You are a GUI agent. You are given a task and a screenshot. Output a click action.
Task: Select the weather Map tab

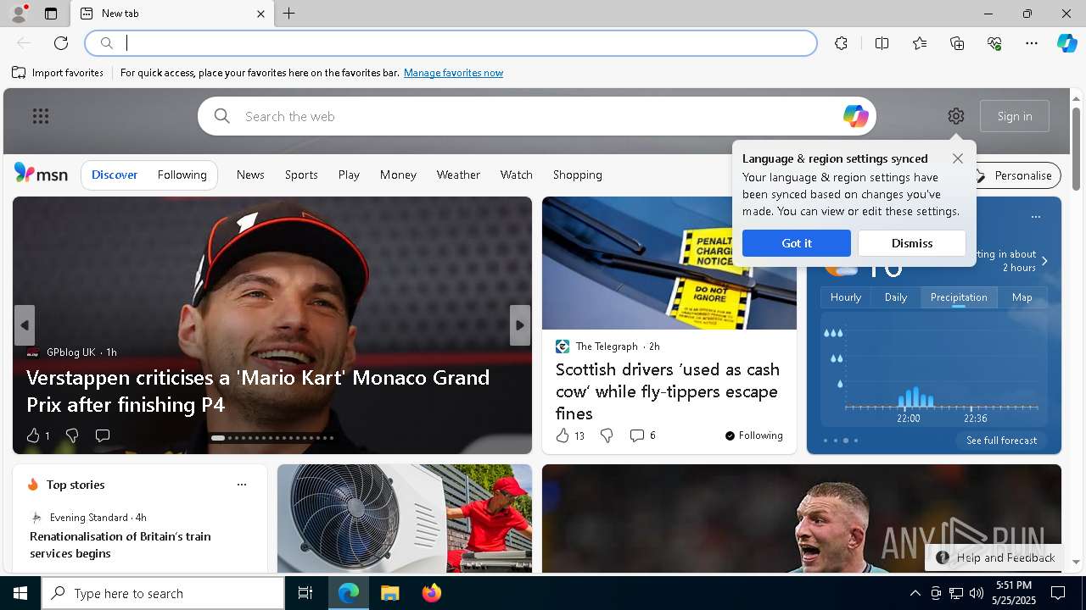1022,297
